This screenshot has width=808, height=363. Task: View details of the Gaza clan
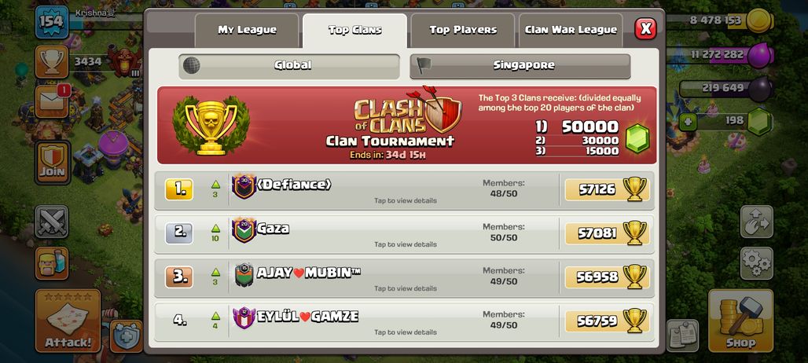405,234
